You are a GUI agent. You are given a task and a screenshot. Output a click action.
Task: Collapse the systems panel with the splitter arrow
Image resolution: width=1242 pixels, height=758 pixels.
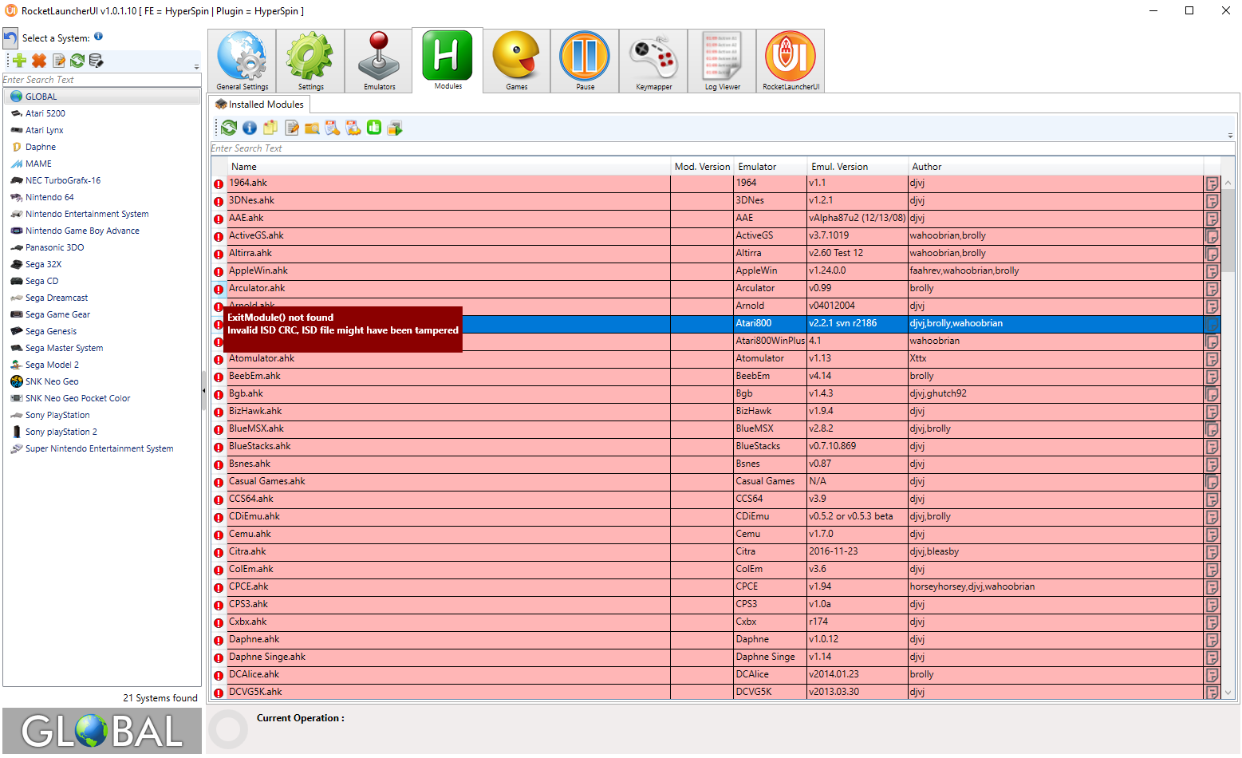[203, 391]
